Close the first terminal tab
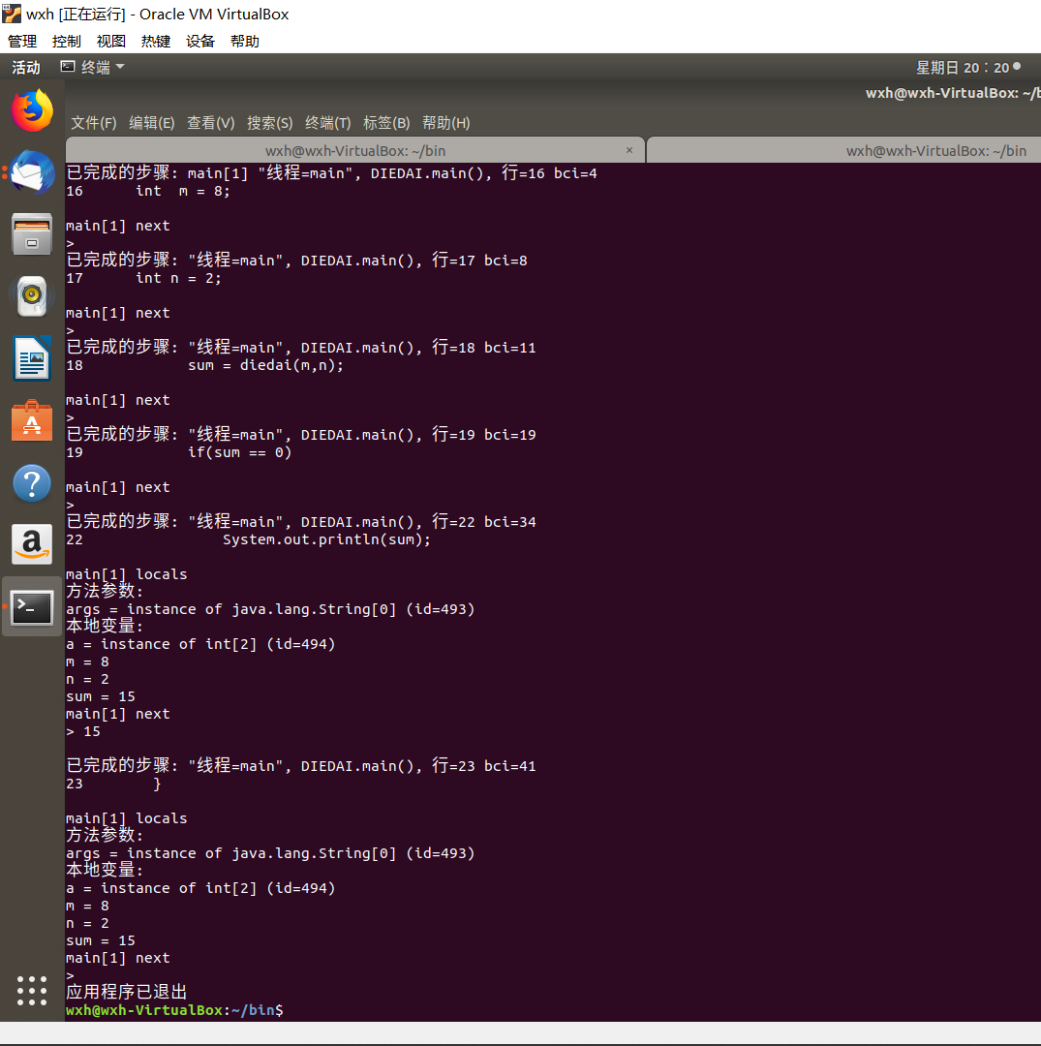 (x=628, y=150)
